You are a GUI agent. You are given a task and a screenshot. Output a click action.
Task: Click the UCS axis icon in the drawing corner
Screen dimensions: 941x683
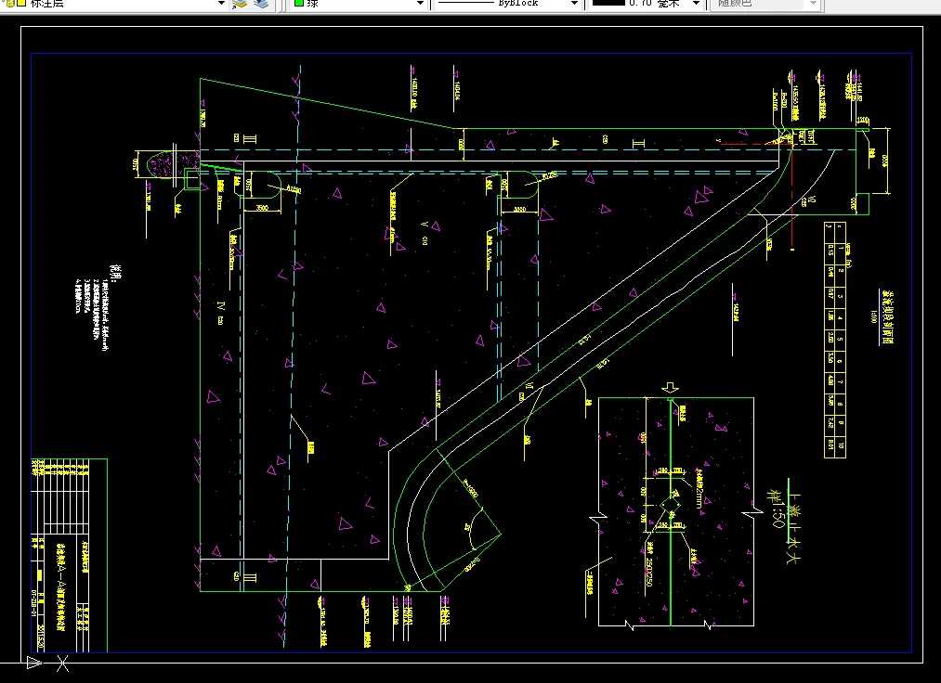(x=48, y=664)
